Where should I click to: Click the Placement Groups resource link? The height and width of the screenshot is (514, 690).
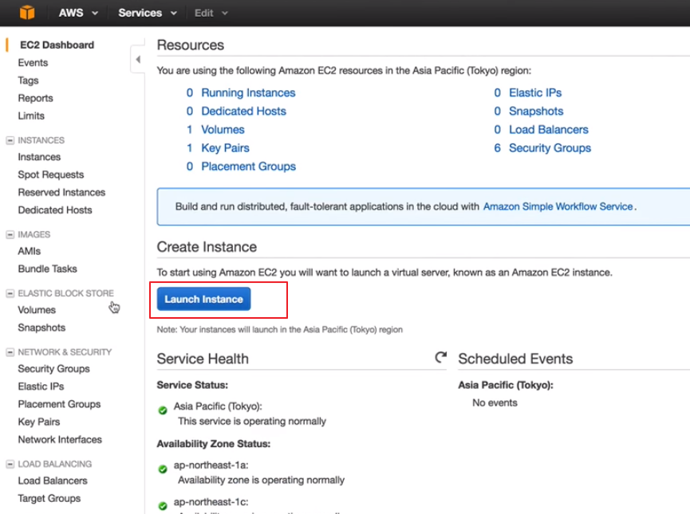point(249,167)
